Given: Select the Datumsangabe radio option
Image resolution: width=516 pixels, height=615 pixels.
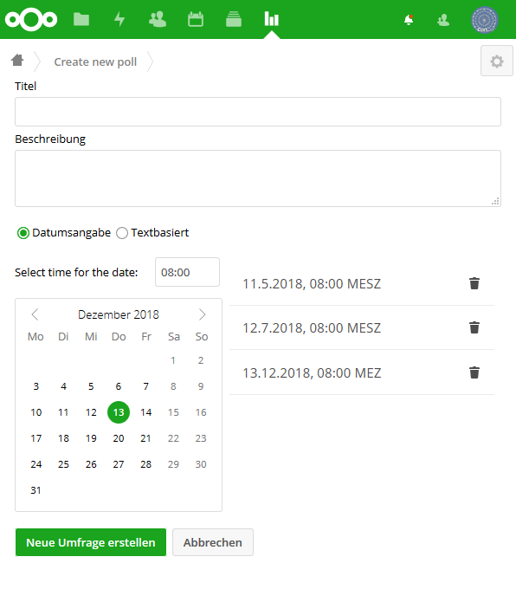Looking at the screenshot, I should 23,233.
